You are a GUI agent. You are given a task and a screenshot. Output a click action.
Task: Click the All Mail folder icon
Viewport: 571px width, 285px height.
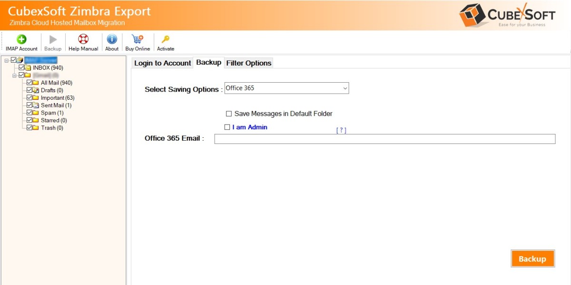[x=36, y=83]
